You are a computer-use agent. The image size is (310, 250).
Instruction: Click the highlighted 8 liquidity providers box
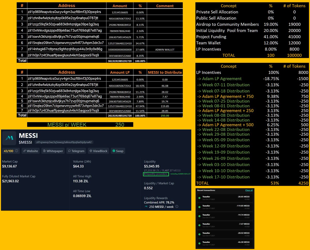[156, 174]
